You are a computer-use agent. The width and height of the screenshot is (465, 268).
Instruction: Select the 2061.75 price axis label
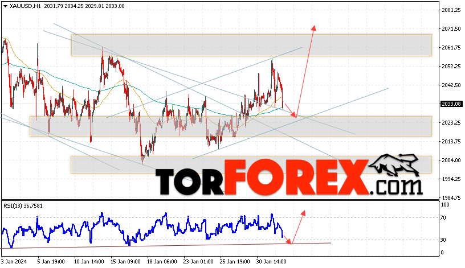(x=451, y=47)
